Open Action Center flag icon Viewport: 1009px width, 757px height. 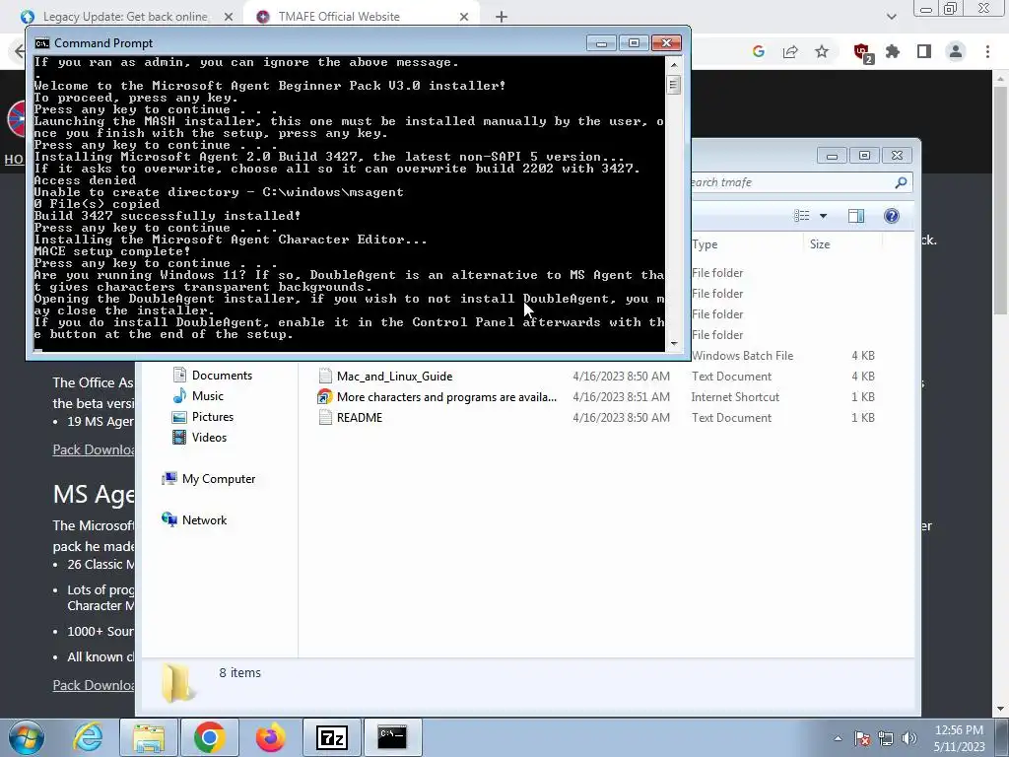(x=861, y=738)
